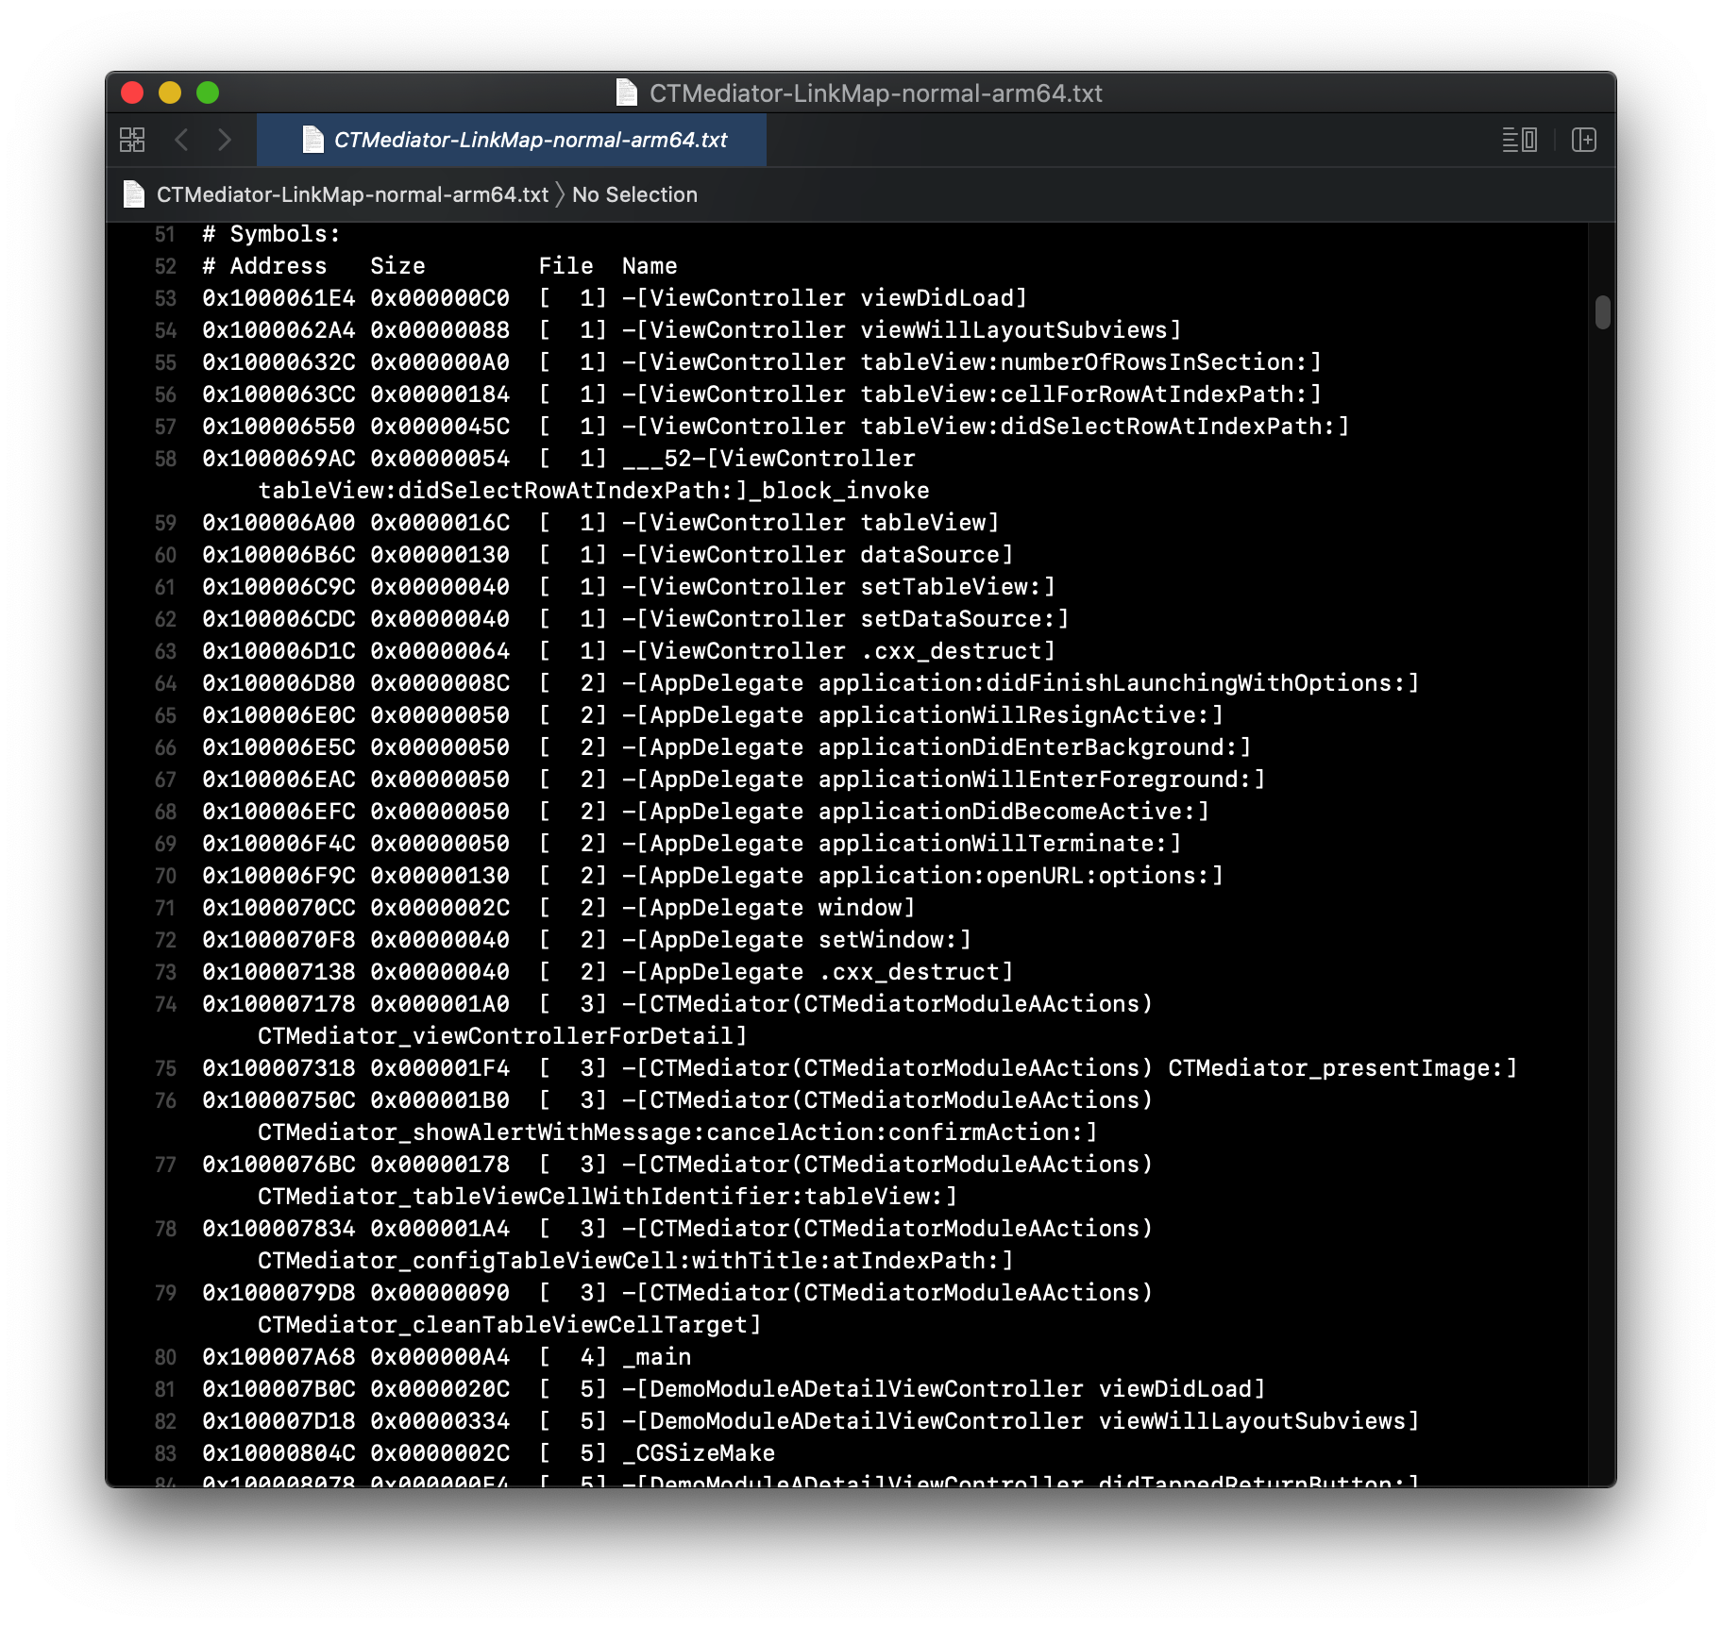Viewport: 1722px width, 1627px height.
Task: Click the 'Address' column header text
Action: tap(279, 266)
